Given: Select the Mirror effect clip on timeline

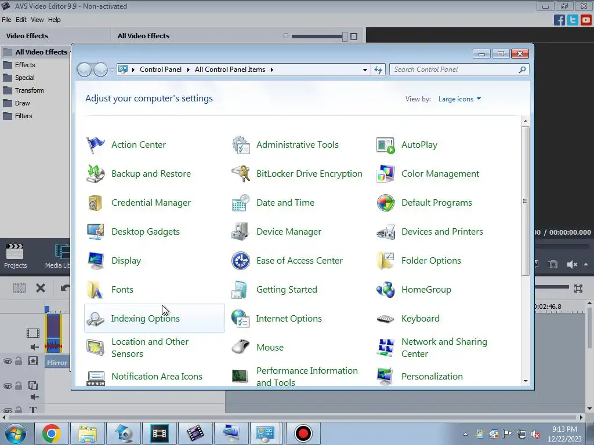Looking at the screenshot, I should pyautogui.click(x=57, y=363).
